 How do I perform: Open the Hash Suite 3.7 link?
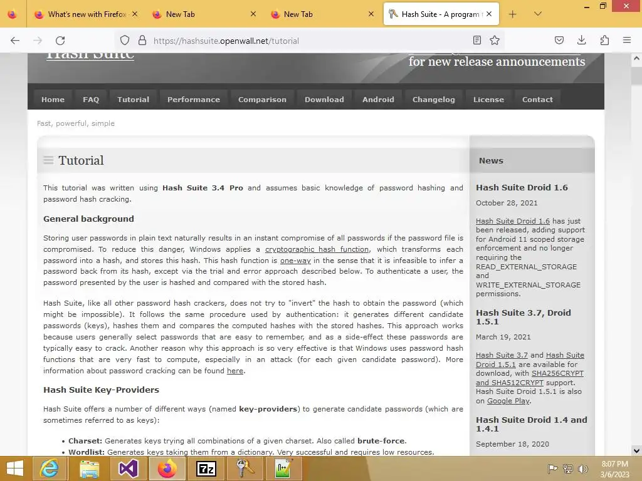501,355
